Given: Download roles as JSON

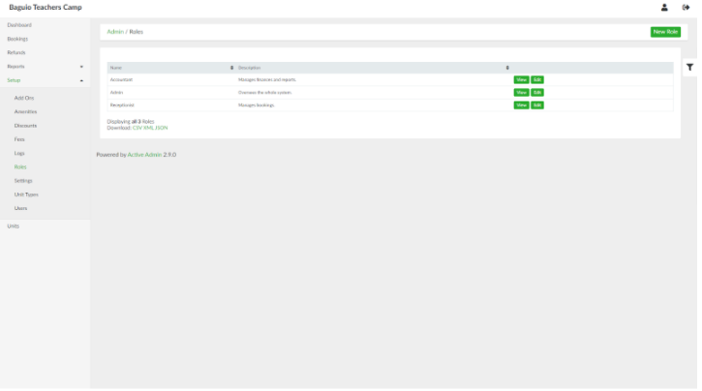Looking at the screenshot, I should point(161,128).
